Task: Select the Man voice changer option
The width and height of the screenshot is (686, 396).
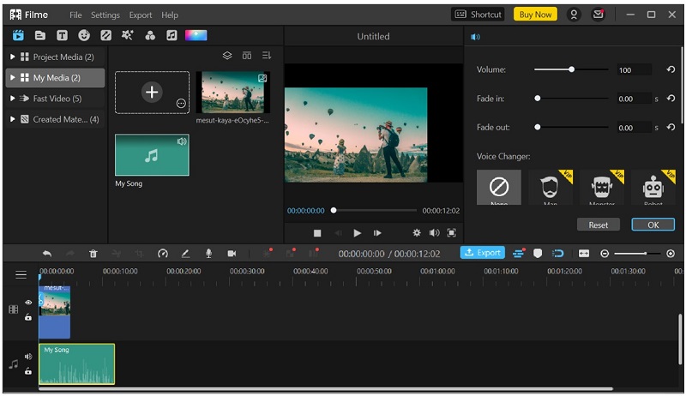Action: coord(551,188)
